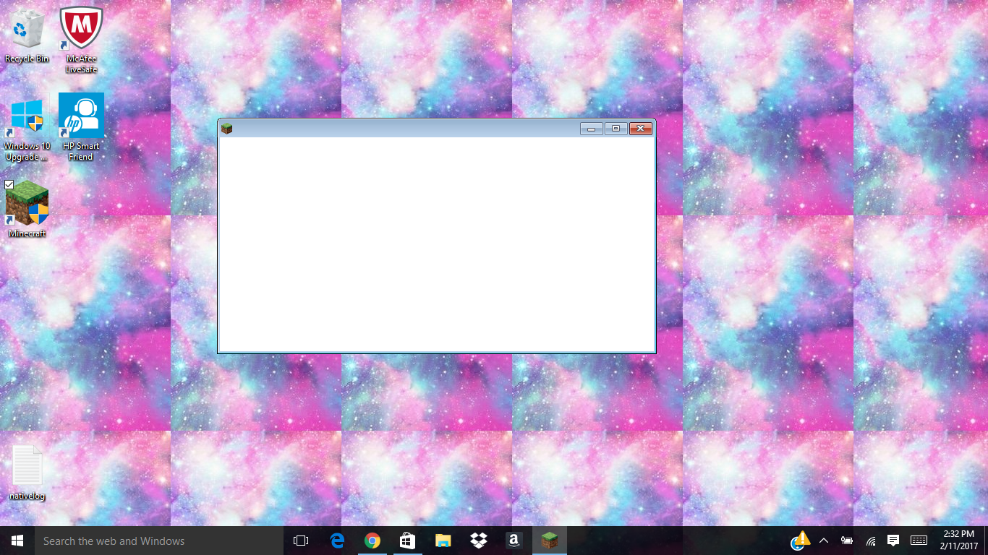Image resolution: width=988 pixels, height=555 pixels.
Task: Select the nativelog file on desktop
Action: pos(27,473)
